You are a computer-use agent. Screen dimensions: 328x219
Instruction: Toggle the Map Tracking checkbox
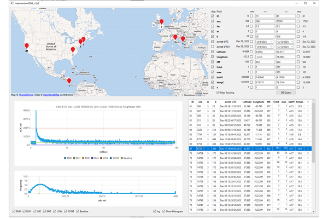pos(218,93)
